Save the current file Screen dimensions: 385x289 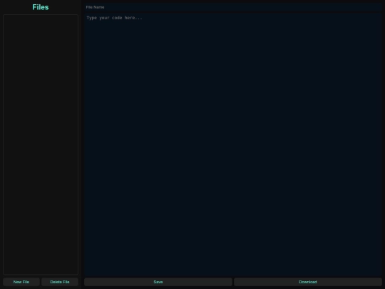158,282
